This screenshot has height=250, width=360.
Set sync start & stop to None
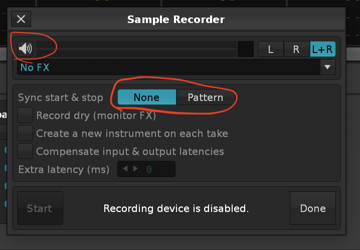[x=147, y=97]
